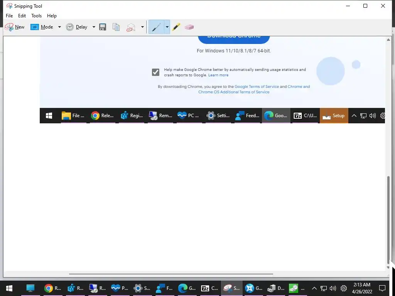Image resolution: width=395 pixels, height=296 pixels.
Task: Click the usage statistics checkbox in the snip
Action: (x=156, y=72)
